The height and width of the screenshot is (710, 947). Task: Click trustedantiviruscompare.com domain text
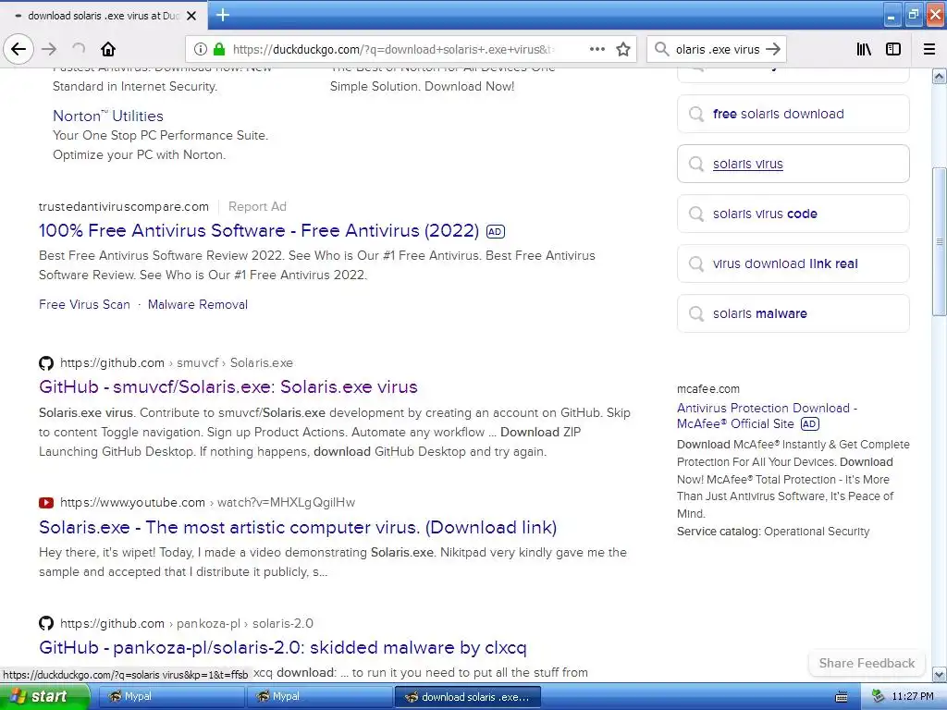click(x=124, y=206)
